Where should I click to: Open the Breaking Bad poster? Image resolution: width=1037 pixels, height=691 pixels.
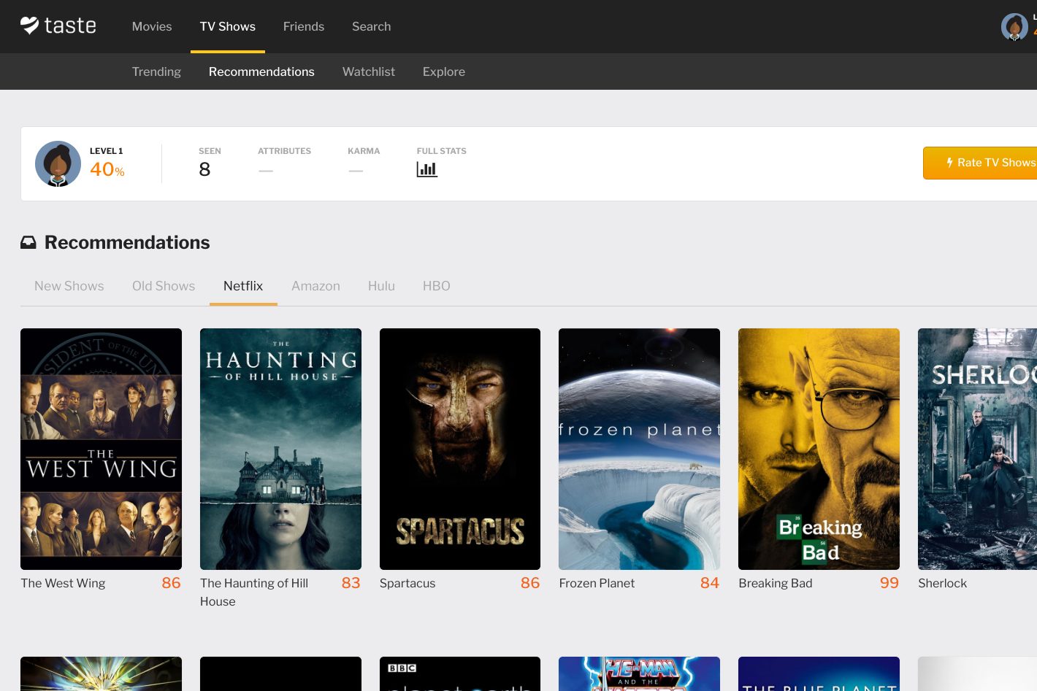click(x=819, y=449)
